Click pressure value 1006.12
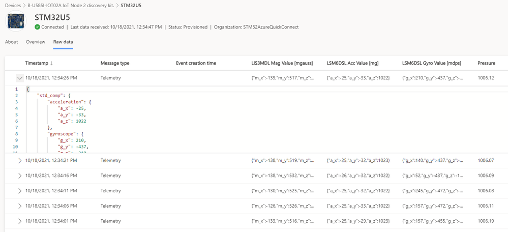508x232 pixels. (x=486, y=78)
